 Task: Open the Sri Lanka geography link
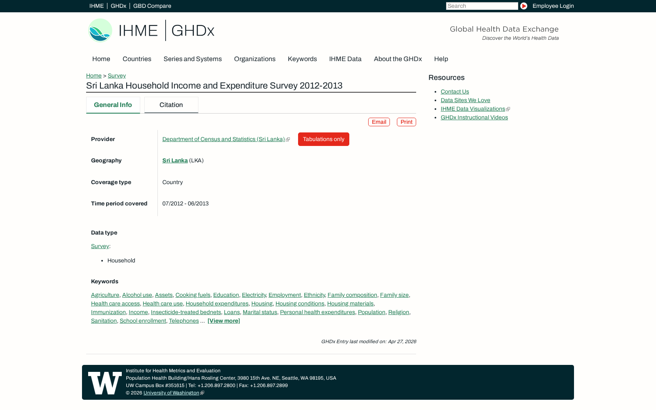[175, 161]
